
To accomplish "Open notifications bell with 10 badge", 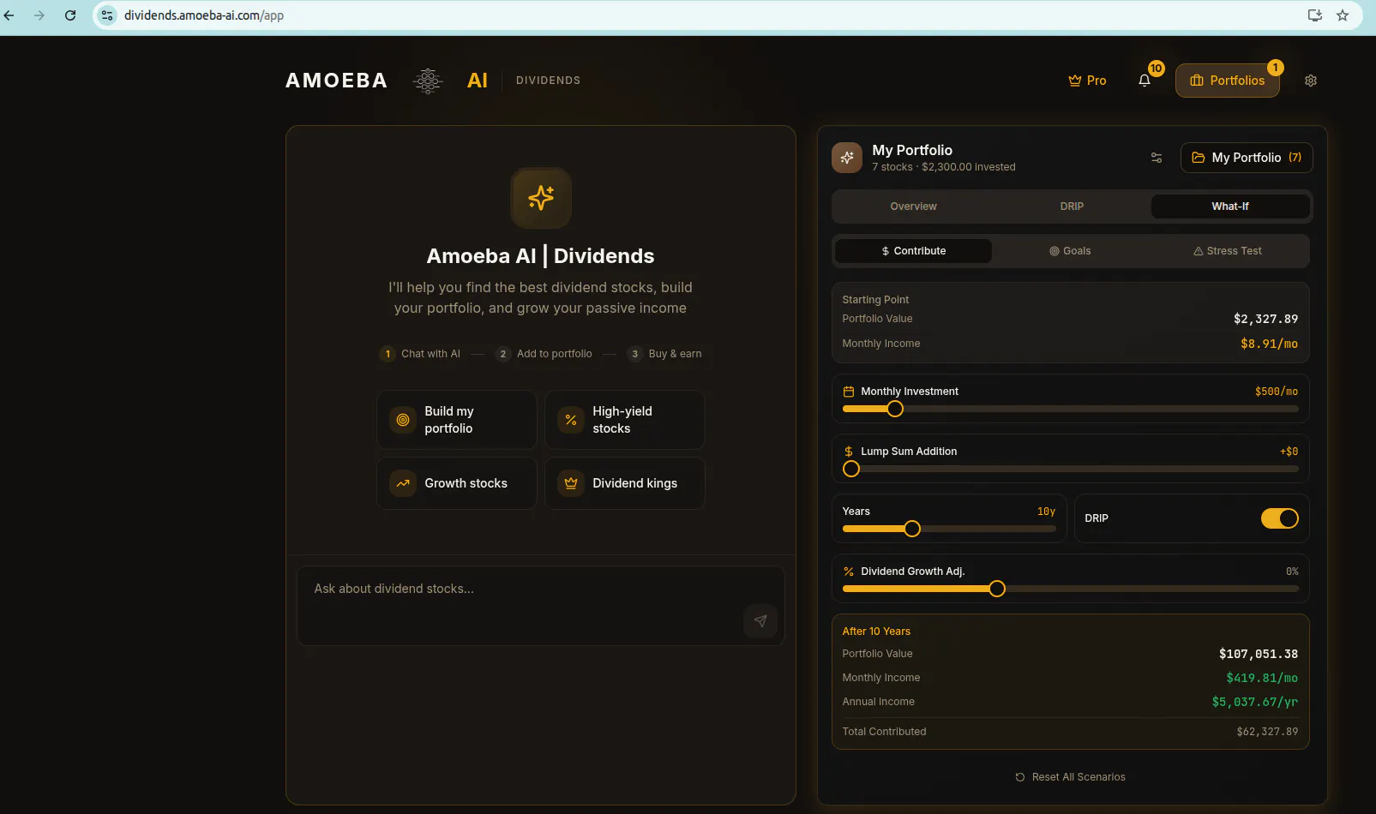I will tap(1145, 81).
